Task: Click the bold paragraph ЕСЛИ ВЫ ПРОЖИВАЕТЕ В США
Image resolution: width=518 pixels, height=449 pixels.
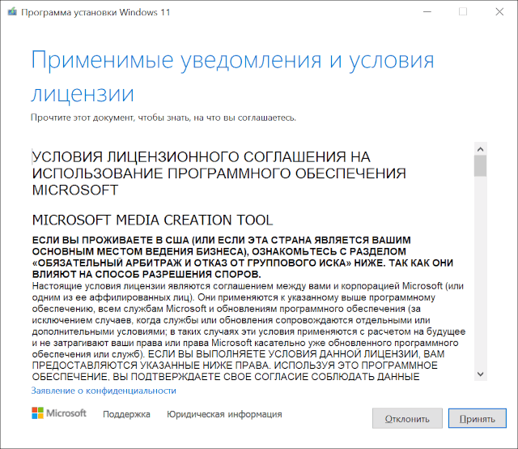Action: (x=243, y=257)
